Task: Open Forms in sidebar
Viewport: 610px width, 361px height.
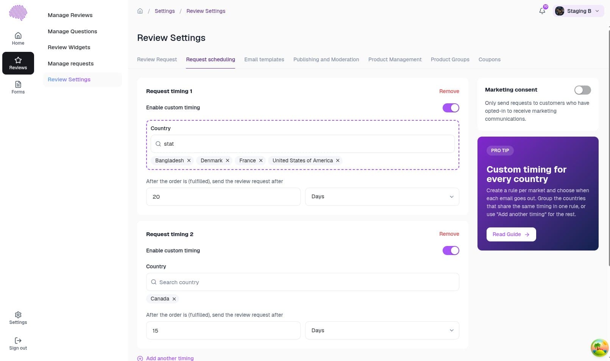Action: 18,87
